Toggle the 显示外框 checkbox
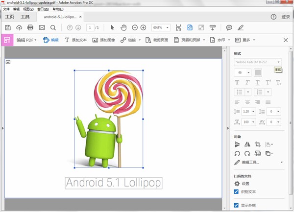 coord(237,205)
